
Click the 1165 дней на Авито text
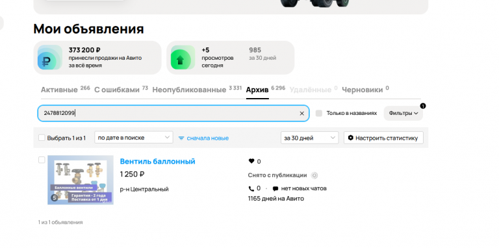[x=276, y=199]
